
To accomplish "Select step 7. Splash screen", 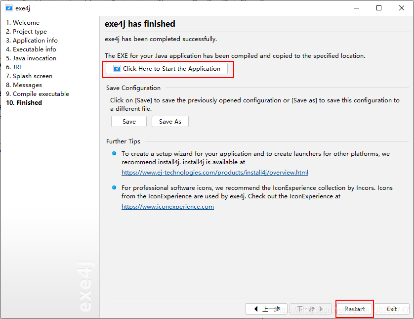I will point(29,76).
